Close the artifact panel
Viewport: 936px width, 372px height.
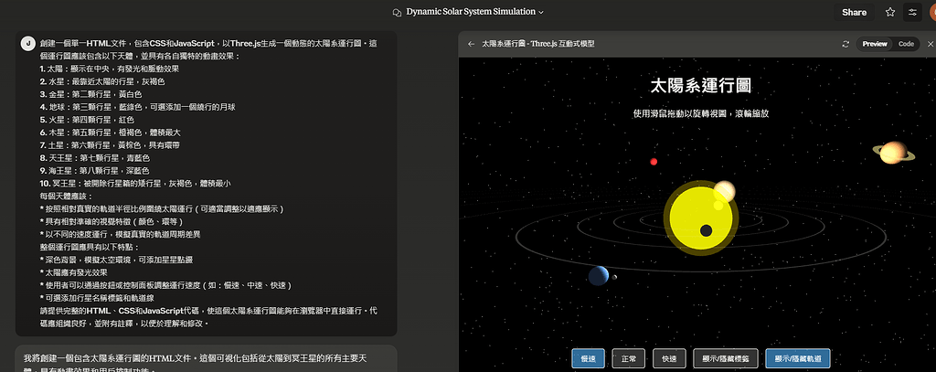pos(930,44)
